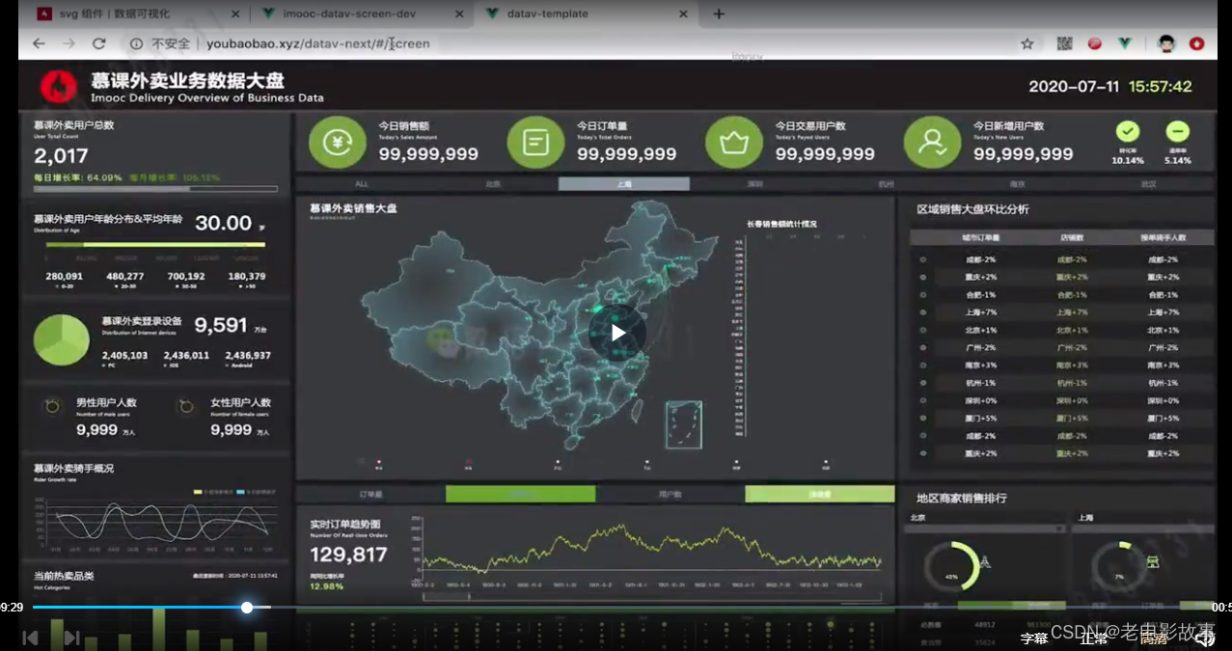The width and height of the screenshot is (1232, 651).
Task: Open the 字幕 subtitle option
Action: pyautogui.click(x=1034, y=638)
